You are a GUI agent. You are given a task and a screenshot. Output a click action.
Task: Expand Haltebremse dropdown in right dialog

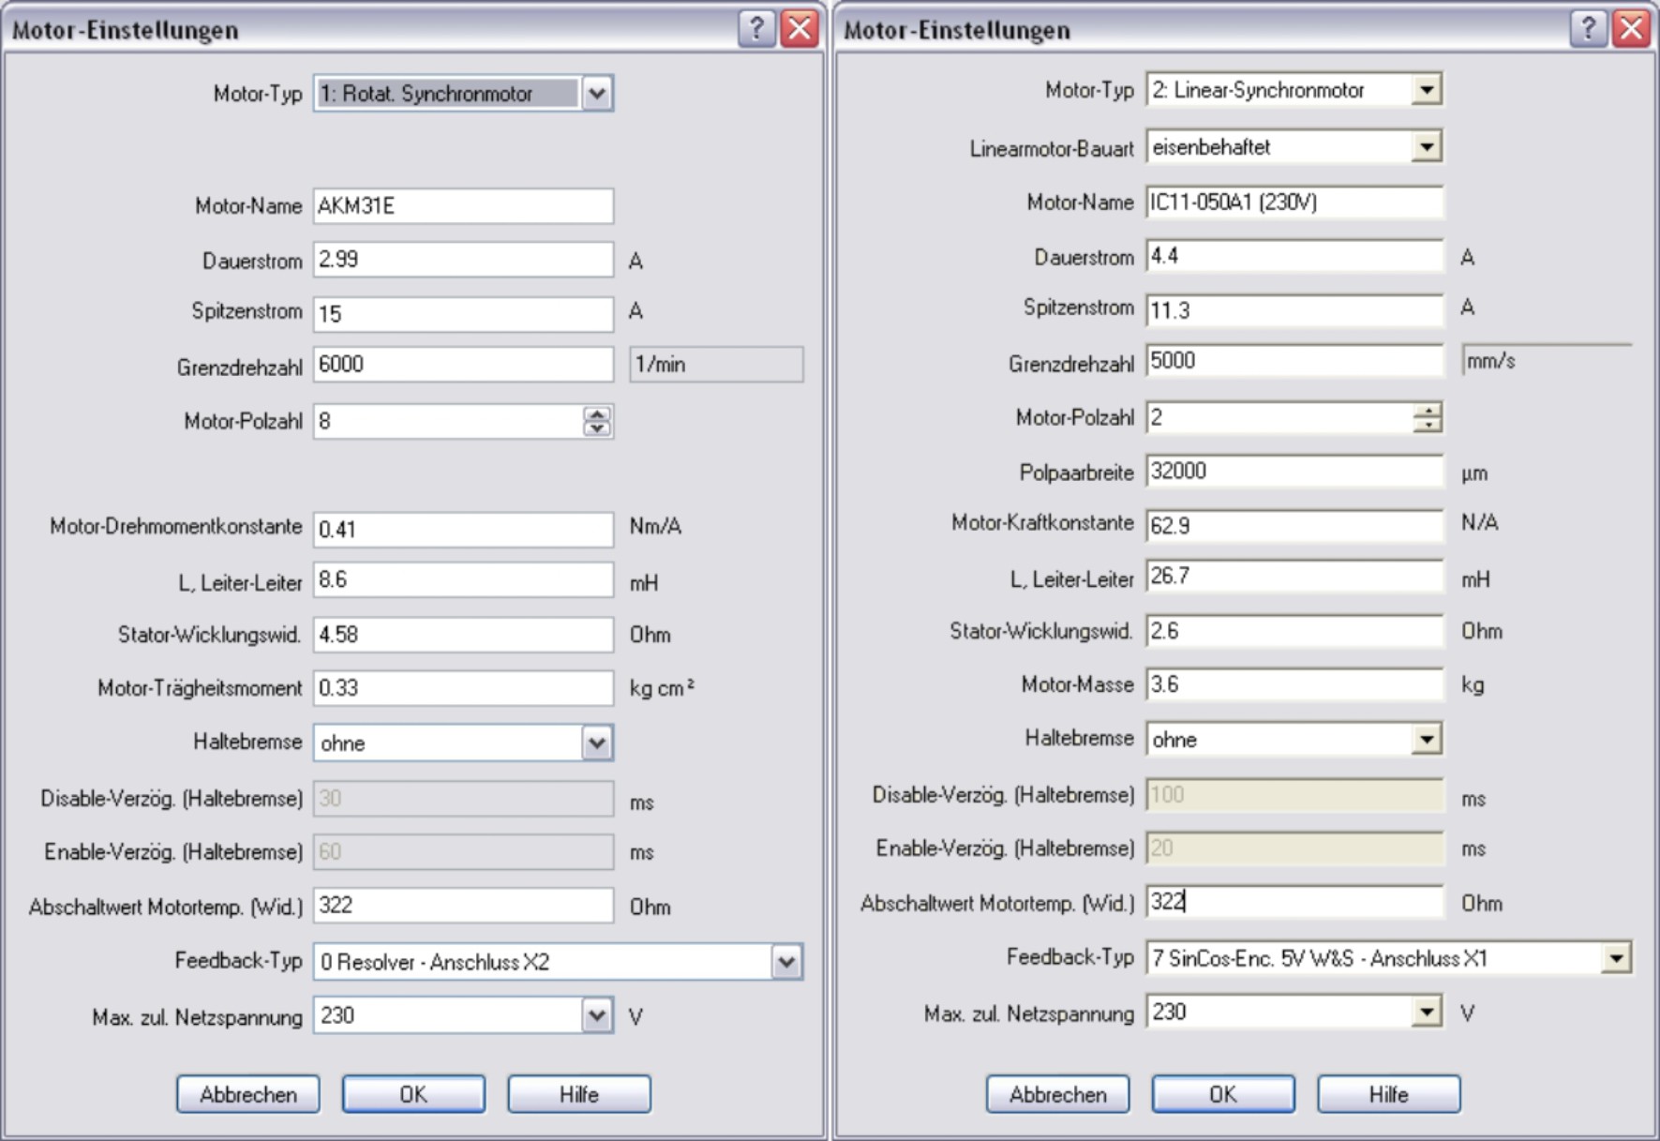pos(1427,740)
